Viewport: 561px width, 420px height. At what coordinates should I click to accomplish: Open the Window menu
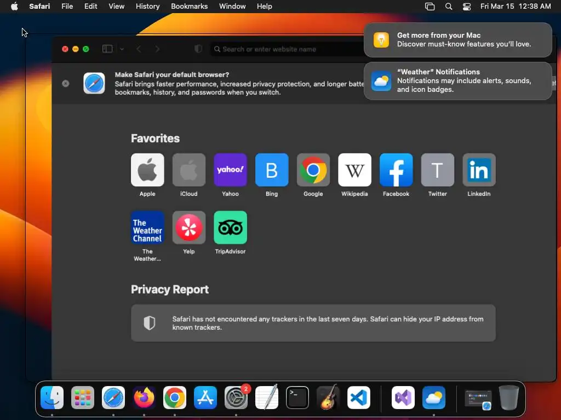tap(232, 7)
